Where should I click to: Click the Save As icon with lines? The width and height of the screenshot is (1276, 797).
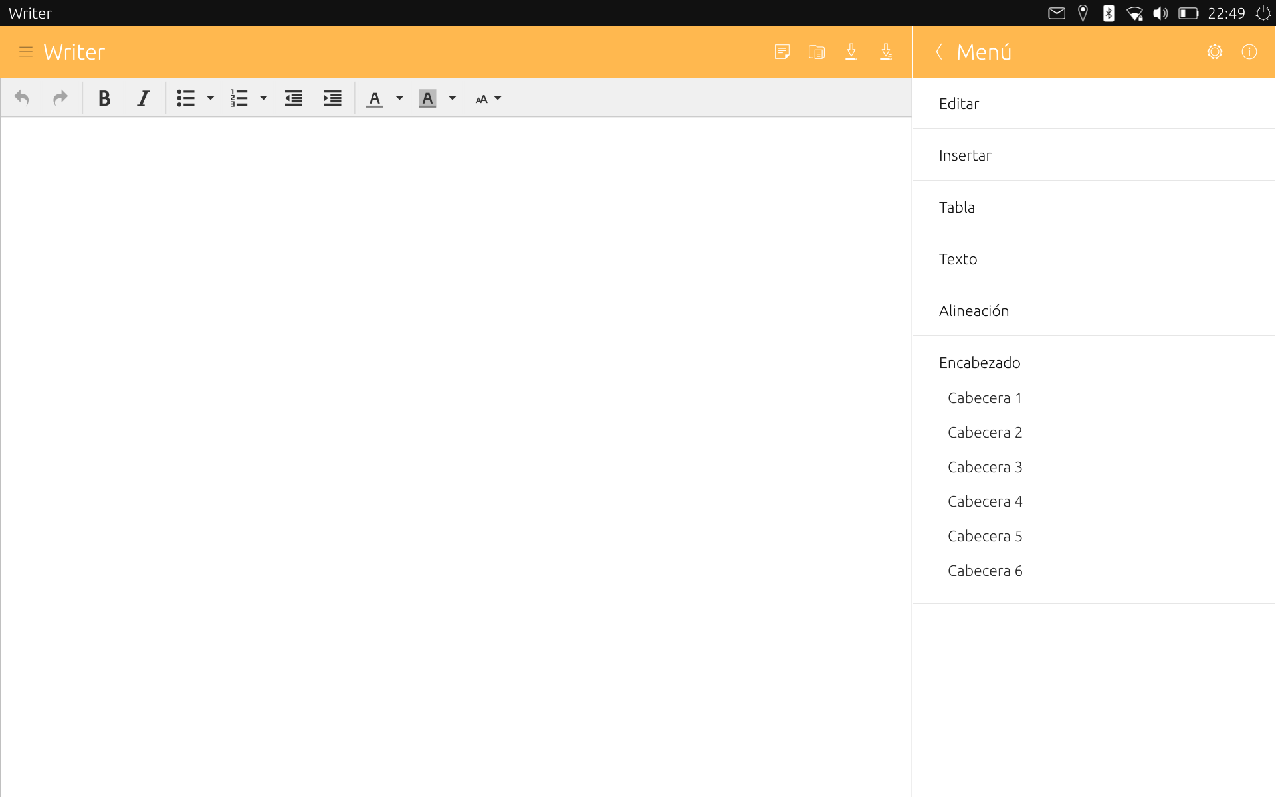[x=886, y=52]
